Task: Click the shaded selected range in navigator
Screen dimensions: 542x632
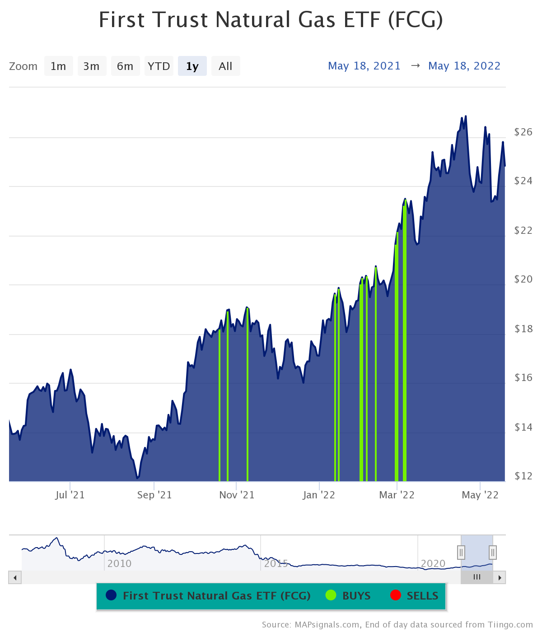Action: point(477,552)
